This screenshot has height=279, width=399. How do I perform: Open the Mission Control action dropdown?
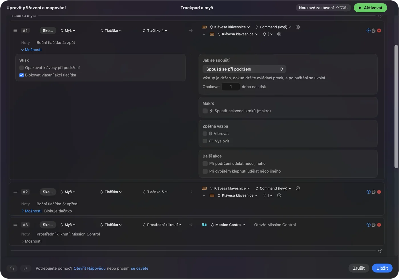pos(228,225)
